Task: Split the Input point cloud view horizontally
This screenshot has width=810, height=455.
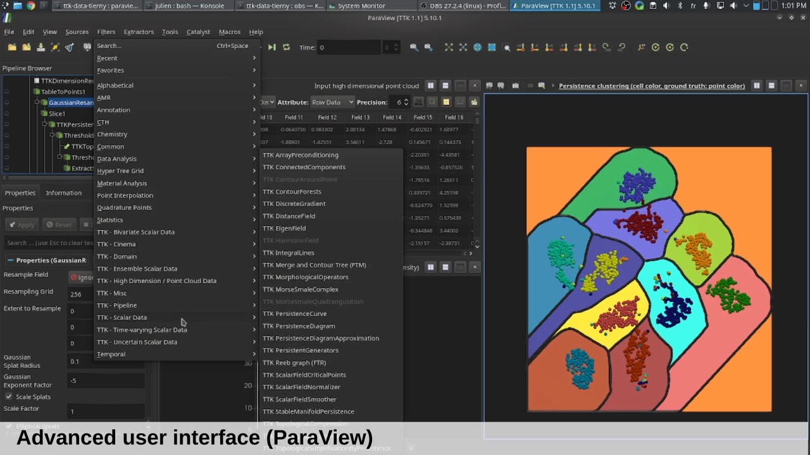Action: pos(431,86)
